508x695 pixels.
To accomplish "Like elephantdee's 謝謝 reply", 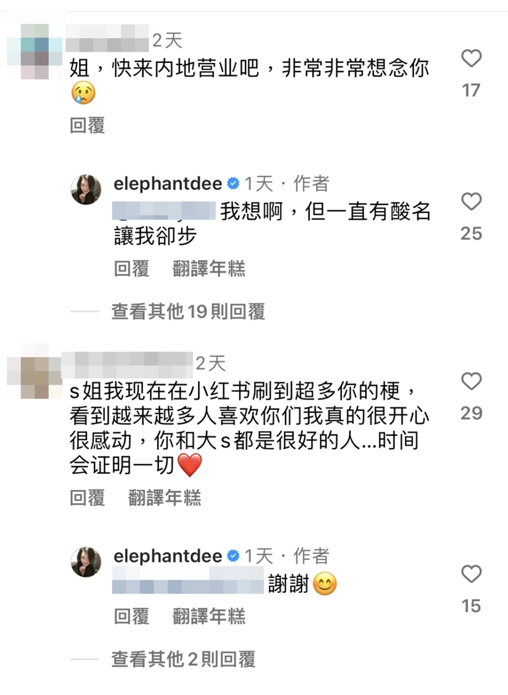I will tap(471, 573).
